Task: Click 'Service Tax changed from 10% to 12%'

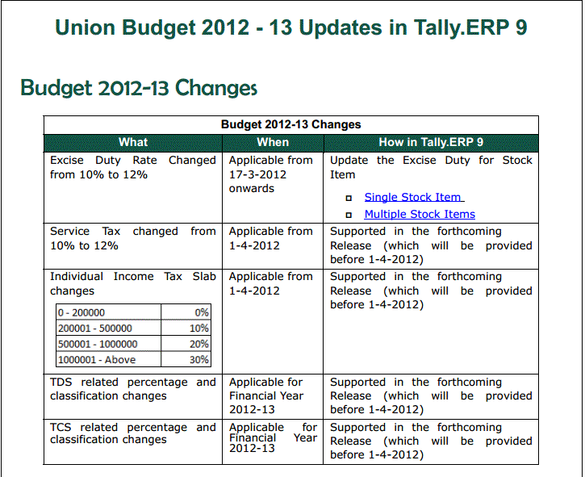Action: tap(133, 239)
